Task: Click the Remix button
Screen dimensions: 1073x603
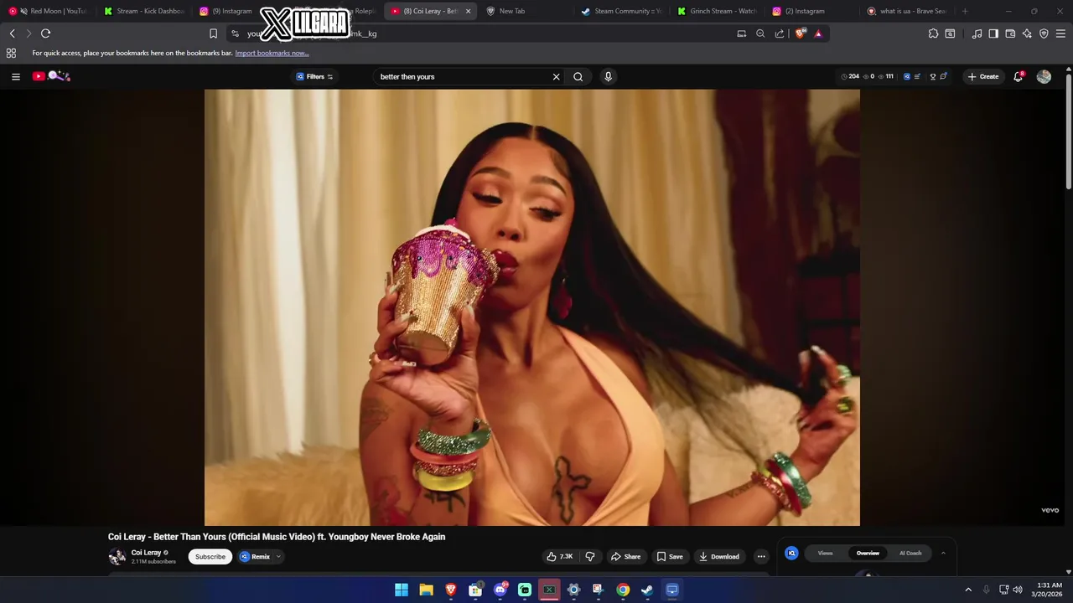Action: tap(255, 556)
